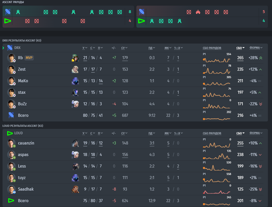
Task: Select DRX logo in first half rounds
Action: [x=8, y=12]
